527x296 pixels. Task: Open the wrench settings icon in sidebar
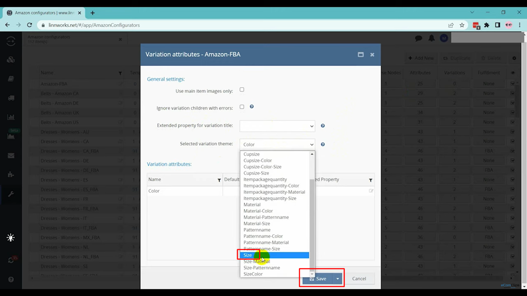tap(11, 194)
